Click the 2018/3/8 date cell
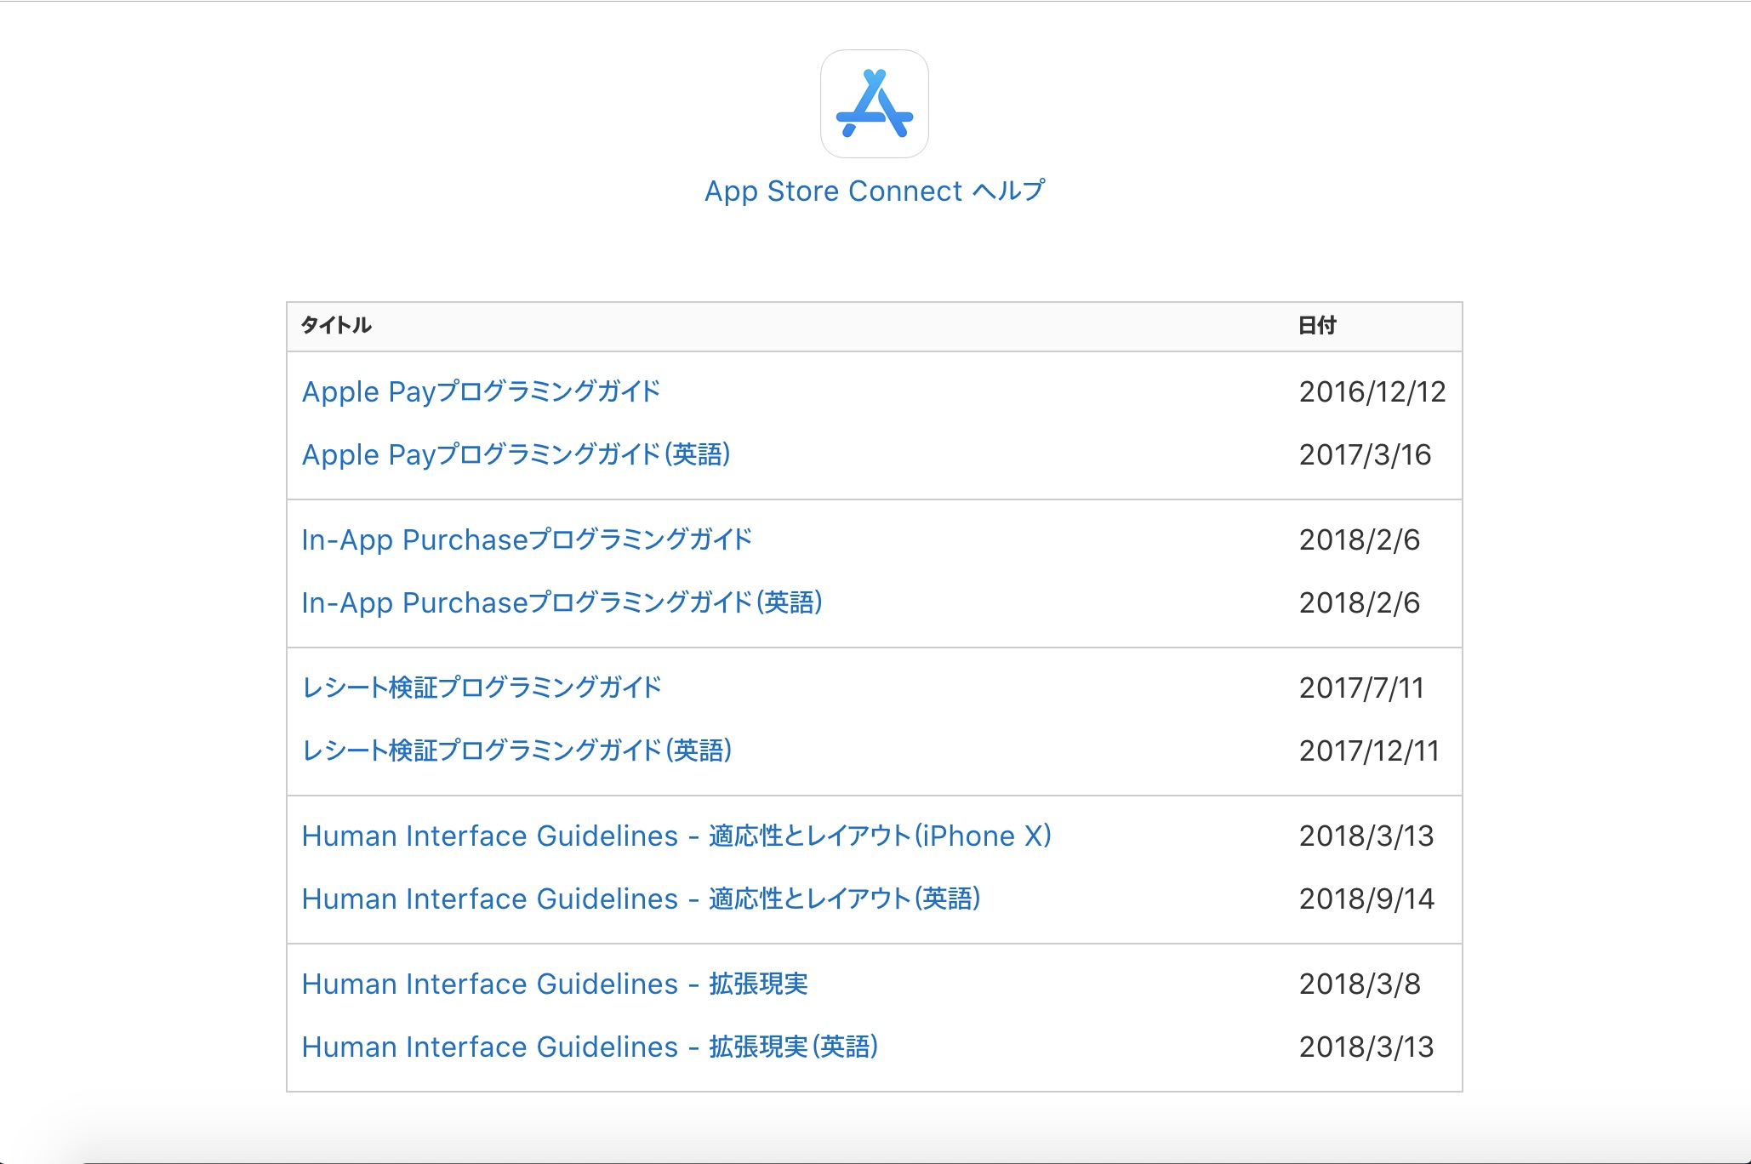 (1360, 984)
